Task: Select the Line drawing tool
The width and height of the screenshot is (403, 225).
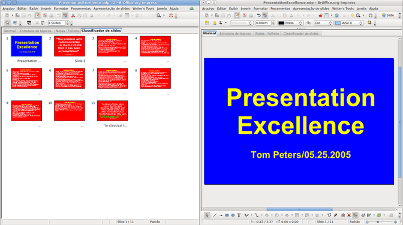Action: pyautogui.click(x=215, y=215)
